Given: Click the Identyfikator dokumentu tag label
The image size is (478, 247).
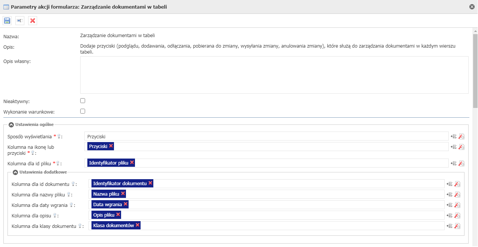Looking at the screenshot, I should pyautogui.click(x=120, y=184).
